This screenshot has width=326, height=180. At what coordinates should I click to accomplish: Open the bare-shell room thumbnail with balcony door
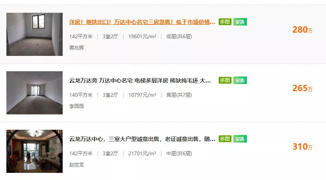35,93
